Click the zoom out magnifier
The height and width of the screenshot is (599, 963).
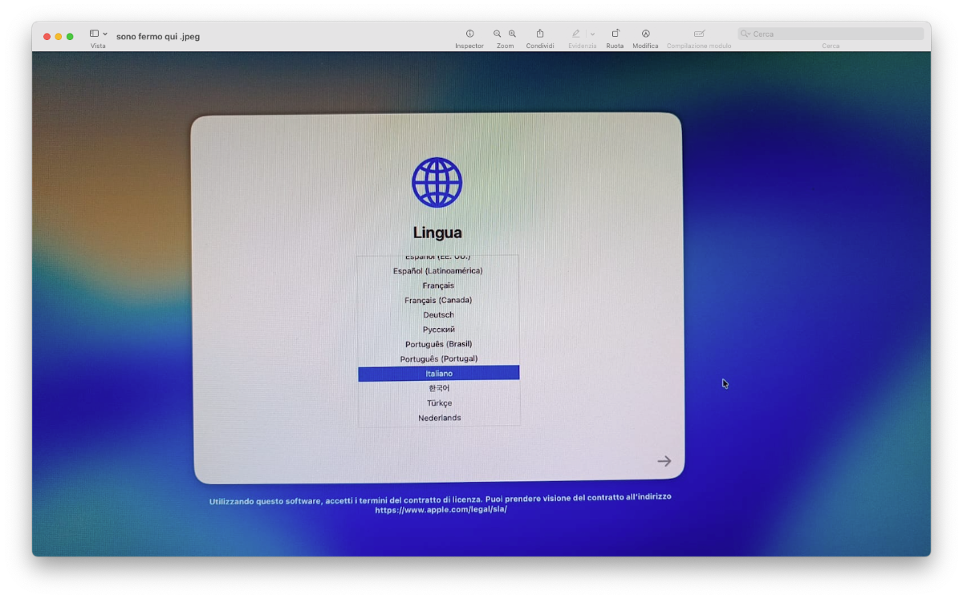(x=498, y=34)
